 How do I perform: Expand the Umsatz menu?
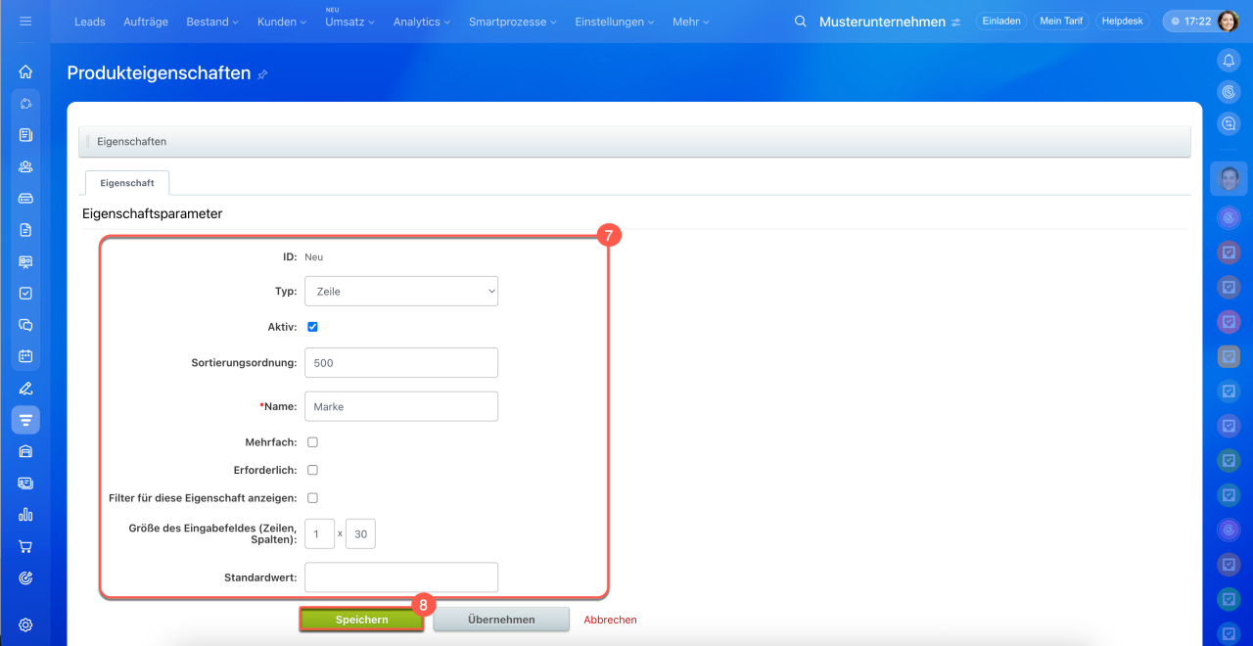click(x=350, y=22)
